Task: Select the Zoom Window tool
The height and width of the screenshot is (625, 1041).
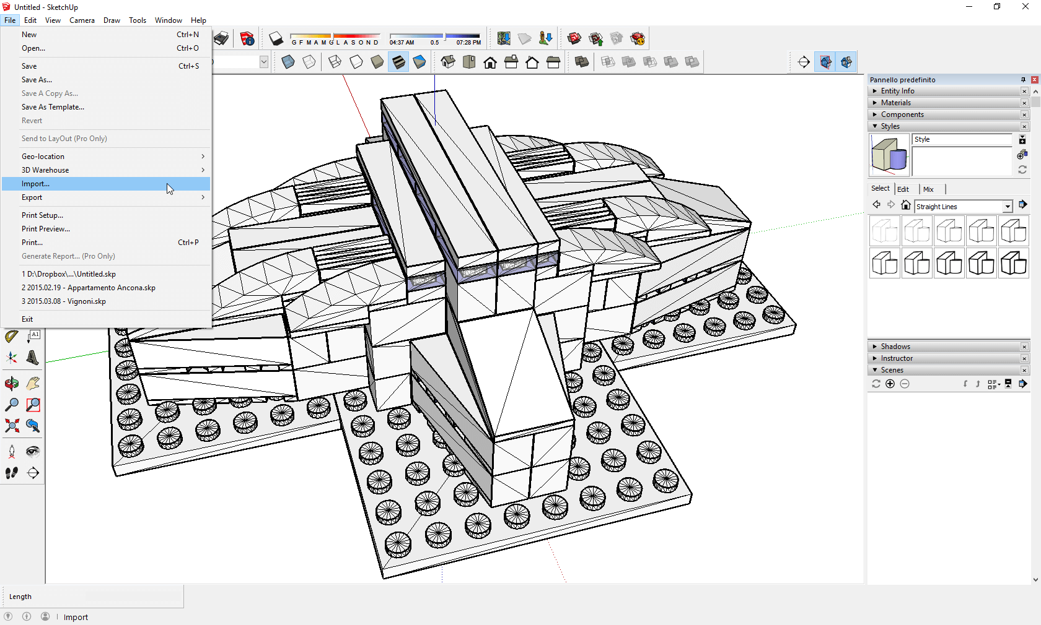Action: click(x=33, y=405)
